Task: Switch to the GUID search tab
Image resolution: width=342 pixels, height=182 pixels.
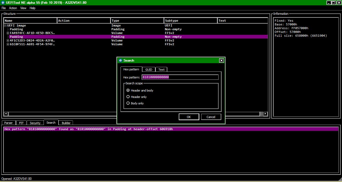Action: 149,70
